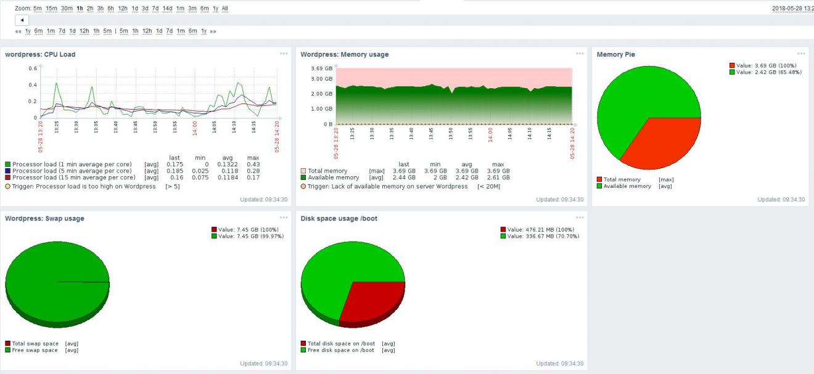The height and width of the screenshot is (374, 814).
Task: Click the left arrow time scroll button
Action: coord(22,20)
